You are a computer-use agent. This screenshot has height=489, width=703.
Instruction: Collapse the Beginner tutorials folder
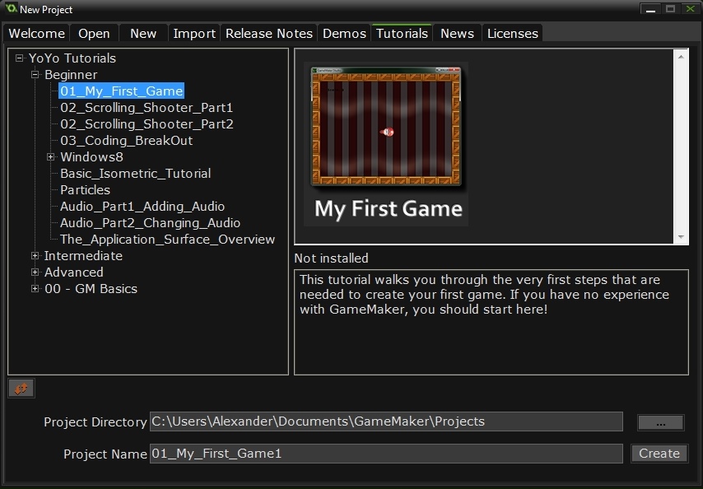pyautogui.click(x=35, y=75)
